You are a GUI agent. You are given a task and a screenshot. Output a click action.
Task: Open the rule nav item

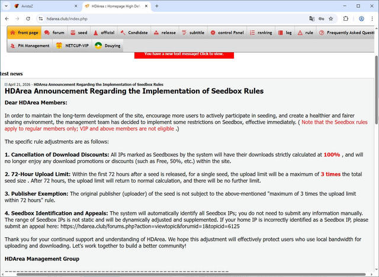coord(306,33)
